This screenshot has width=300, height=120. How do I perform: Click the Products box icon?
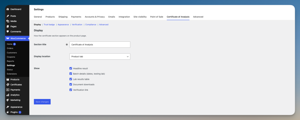pos(8,79)
